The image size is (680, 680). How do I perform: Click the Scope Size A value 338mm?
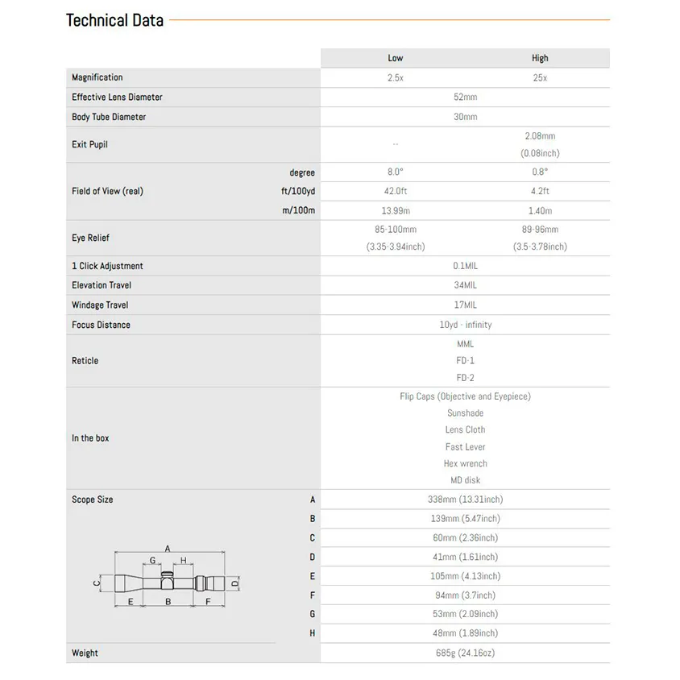coord(465,500)
